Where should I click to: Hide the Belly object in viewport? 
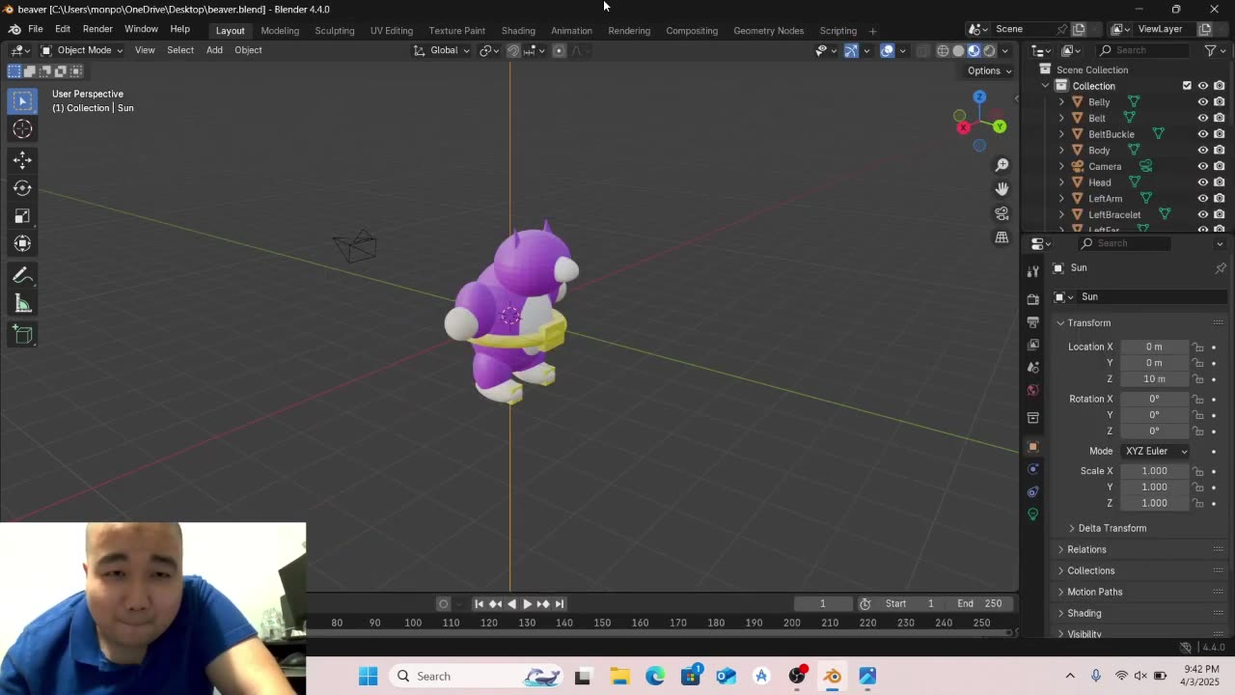[1202, 102]
